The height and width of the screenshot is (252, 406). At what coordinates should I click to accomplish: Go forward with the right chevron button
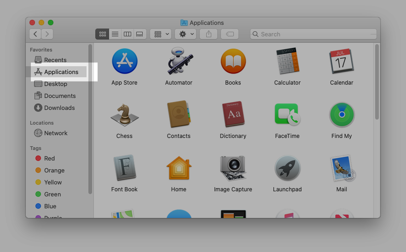[x=47, y=34]
